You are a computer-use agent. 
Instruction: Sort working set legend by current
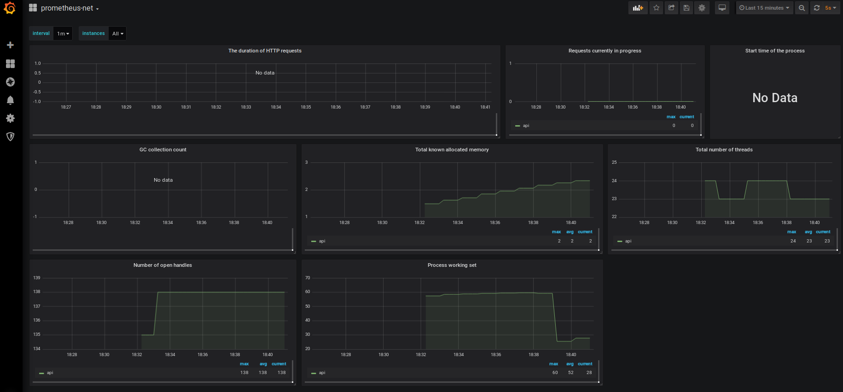585,364
